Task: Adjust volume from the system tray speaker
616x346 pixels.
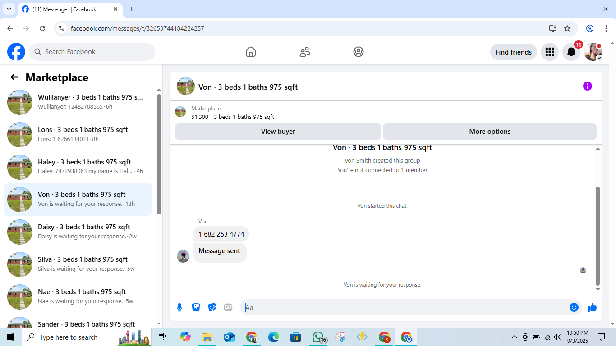Action: point(558,337)
